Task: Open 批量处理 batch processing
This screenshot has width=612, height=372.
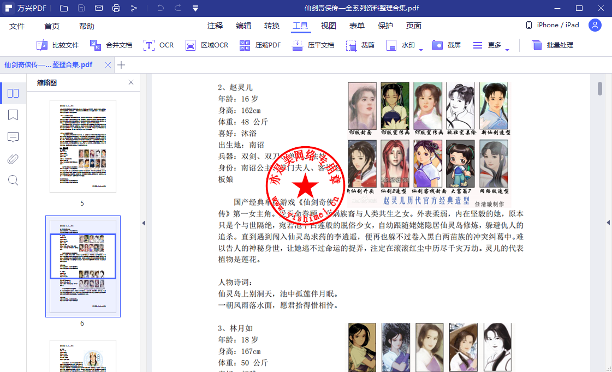Action: (x=552, y=45)
